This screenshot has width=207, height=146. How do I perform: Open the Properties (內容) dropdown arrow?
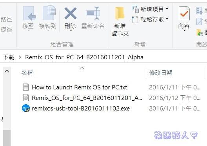185,30
